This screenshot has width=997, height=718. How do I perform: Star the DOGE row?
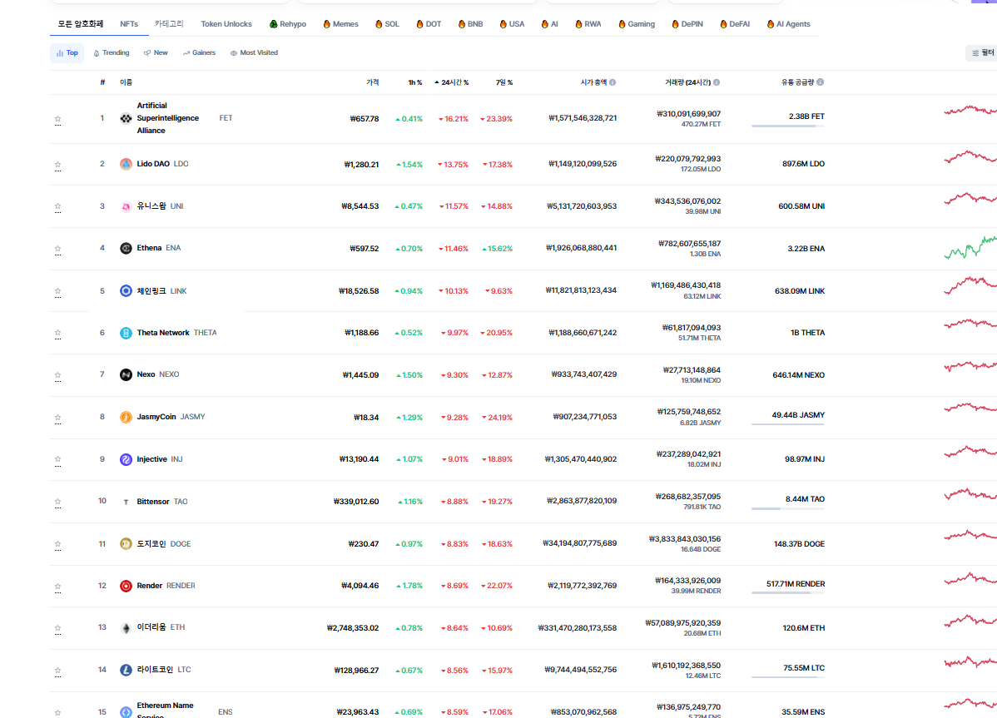pos(58,545)
